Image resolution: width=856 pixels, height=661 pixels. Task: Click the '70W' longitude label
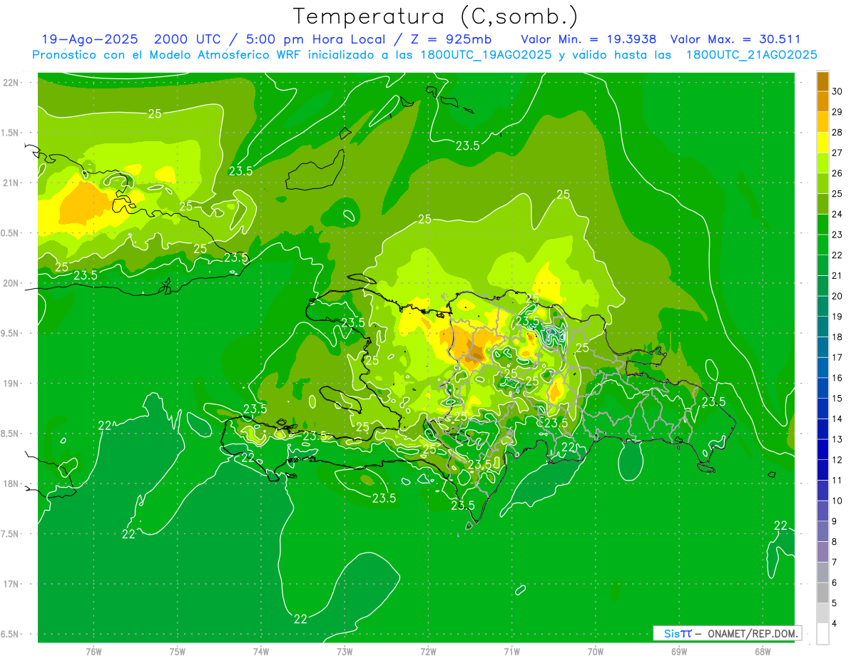click(596, 652)
